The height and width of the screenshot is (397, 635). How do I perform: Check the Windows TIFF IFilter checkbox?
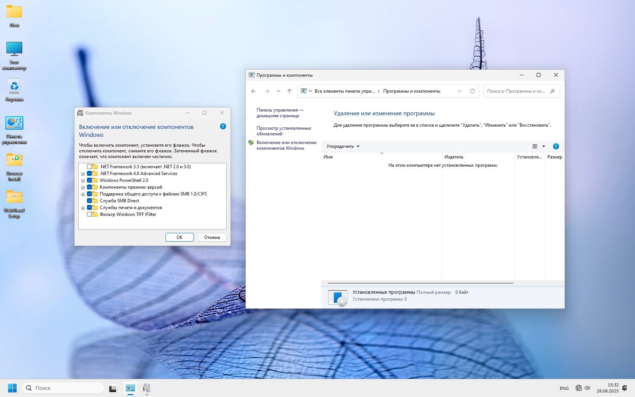90,214
